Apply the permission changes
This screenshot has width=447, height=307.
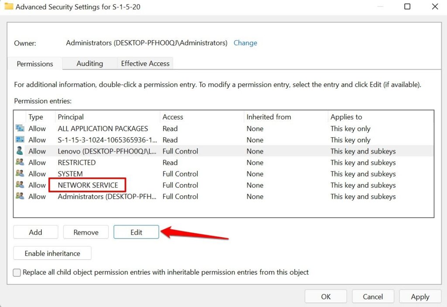click(x=420, y=297)
